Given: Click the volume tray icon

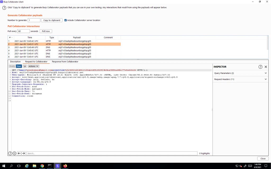Looking at the screenshot, I should point(241,166).
